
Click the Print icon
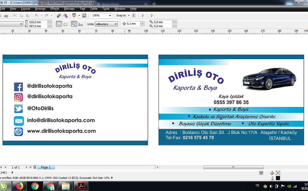point(6,15)
